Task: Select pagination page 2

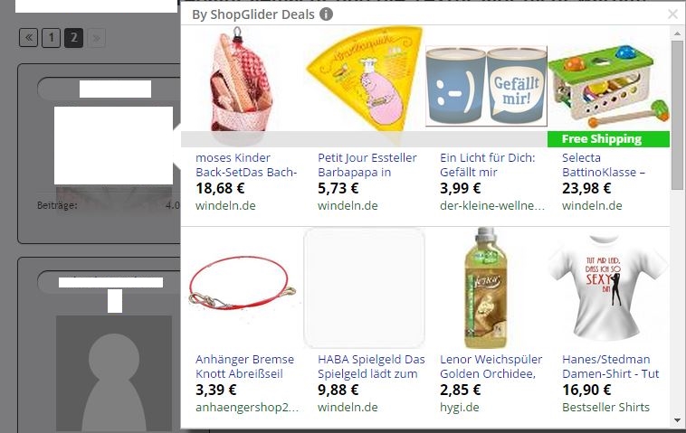Action: 73,38
